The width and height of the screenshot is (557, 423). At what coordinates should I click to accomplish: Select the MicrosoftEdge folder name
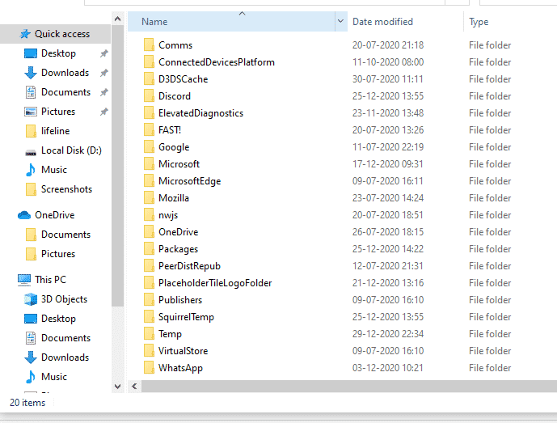tap(189, 181)
